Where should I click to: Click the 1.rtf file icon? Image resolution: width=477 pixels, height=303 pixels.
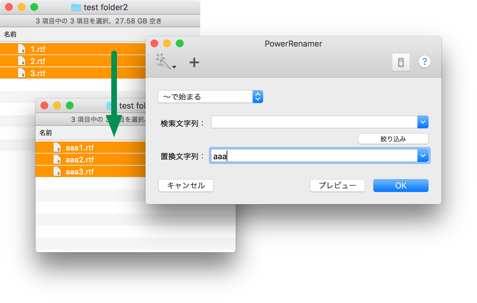pos(22,49)
